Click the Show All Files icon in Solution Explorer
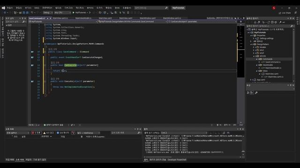The height and width of the screenshot is (168, 300). click(276, 22)
